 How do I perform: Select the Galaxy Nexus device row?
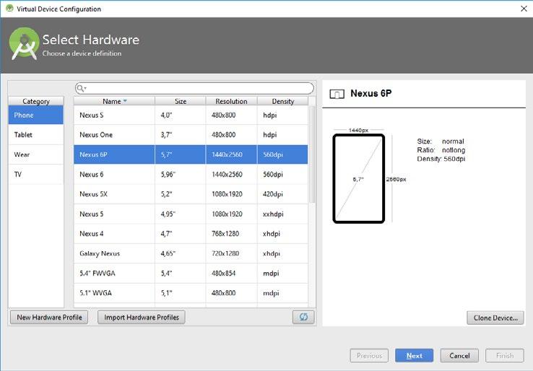(191, 253)
